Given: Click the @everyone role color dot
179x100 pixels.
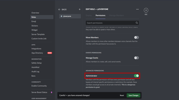Looking at the screenshot, I should (61, 16).
